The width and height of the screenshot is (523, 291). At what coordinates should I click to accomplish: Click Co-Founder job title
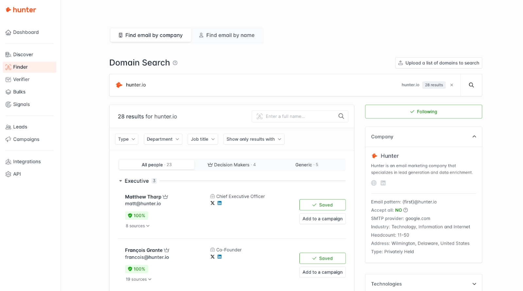229,250
